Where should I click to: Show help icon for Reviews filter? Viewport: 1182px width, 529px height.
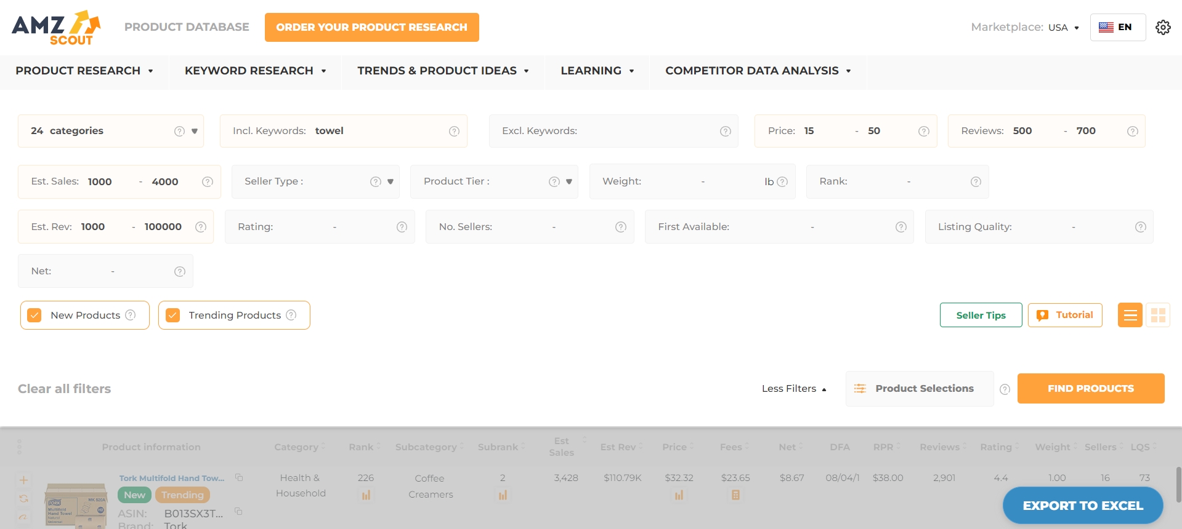[x=1133, y=131]
